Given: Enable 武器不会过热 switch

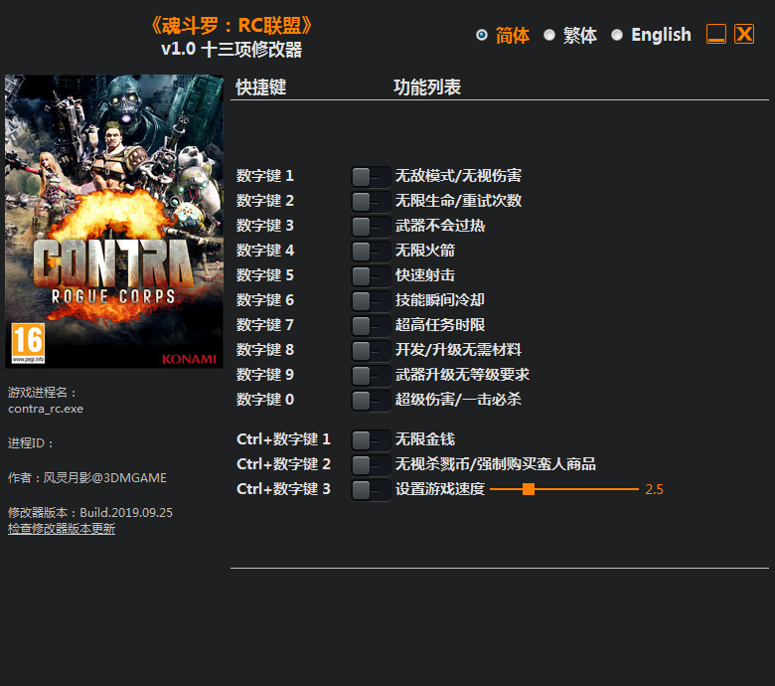Looking at the screenshot, I should pos(371,227).
